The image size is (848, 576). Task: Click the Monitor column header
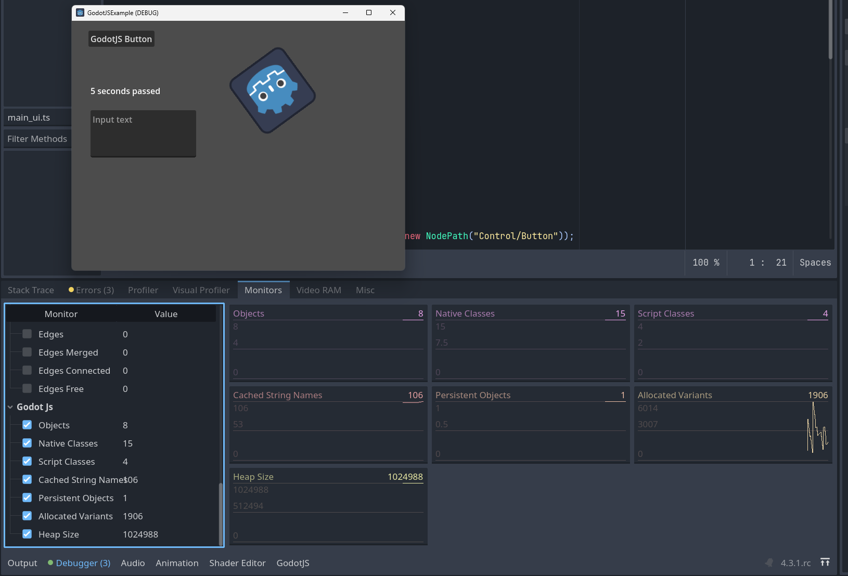point(61,314)
